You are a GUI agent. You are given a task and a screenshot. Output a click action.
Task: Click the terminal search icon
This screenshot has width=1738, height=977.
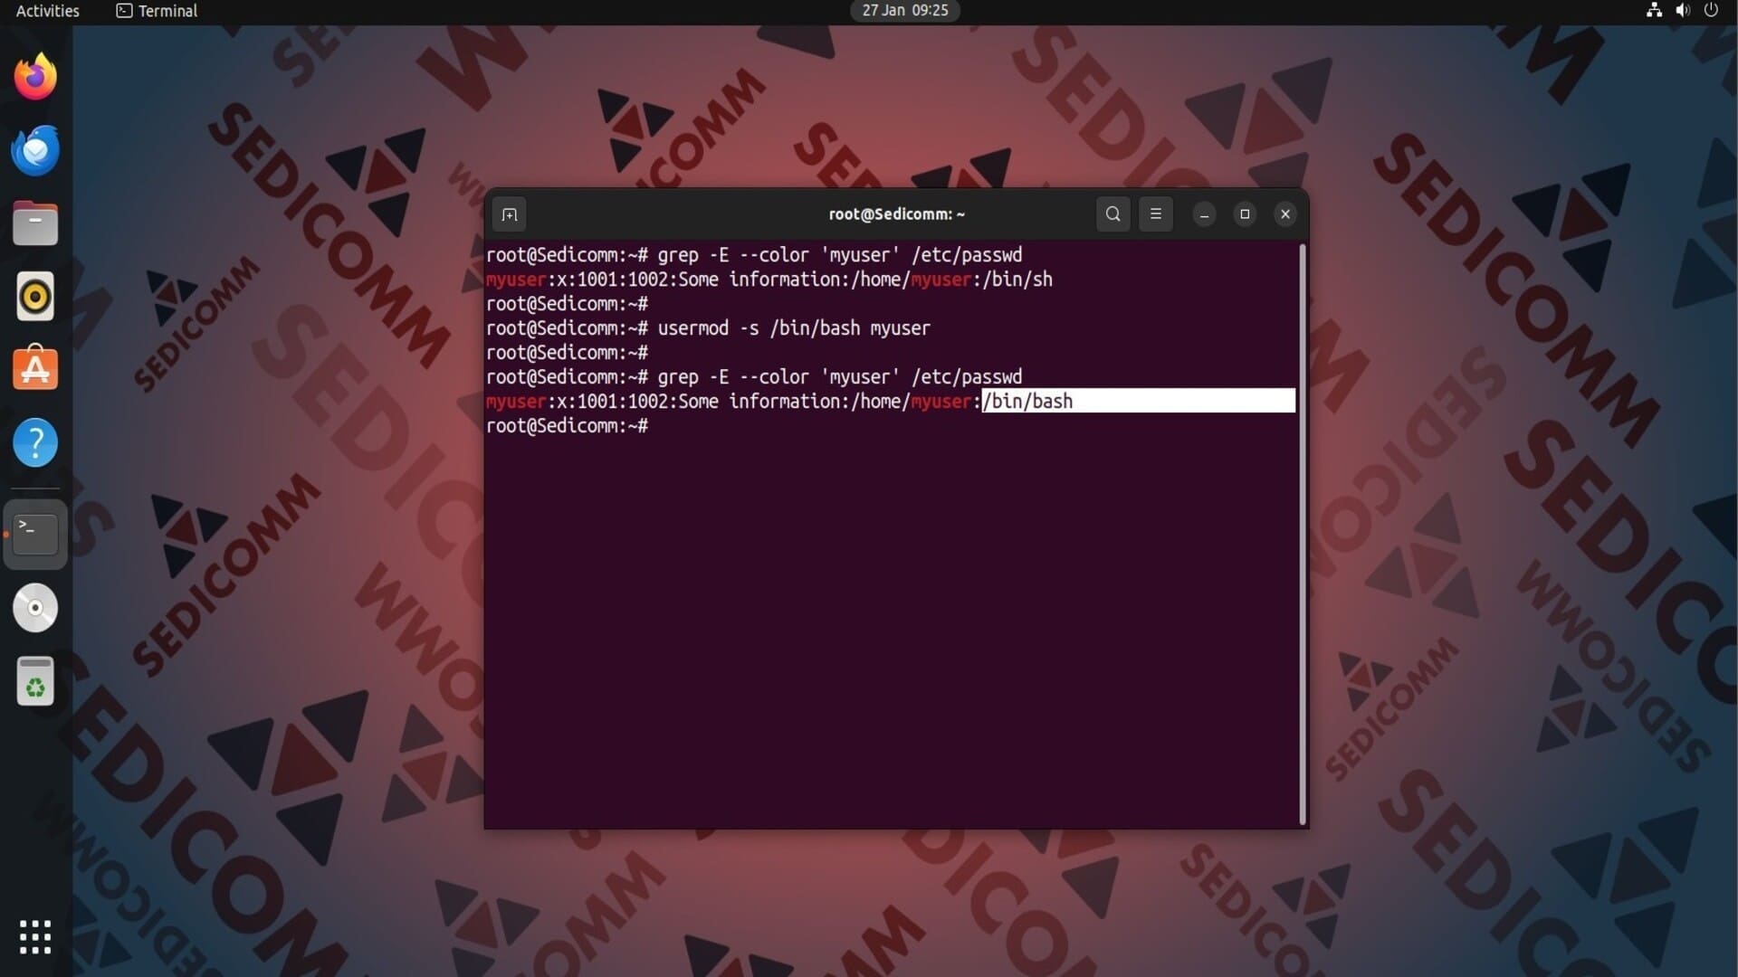coord(1113,214)
